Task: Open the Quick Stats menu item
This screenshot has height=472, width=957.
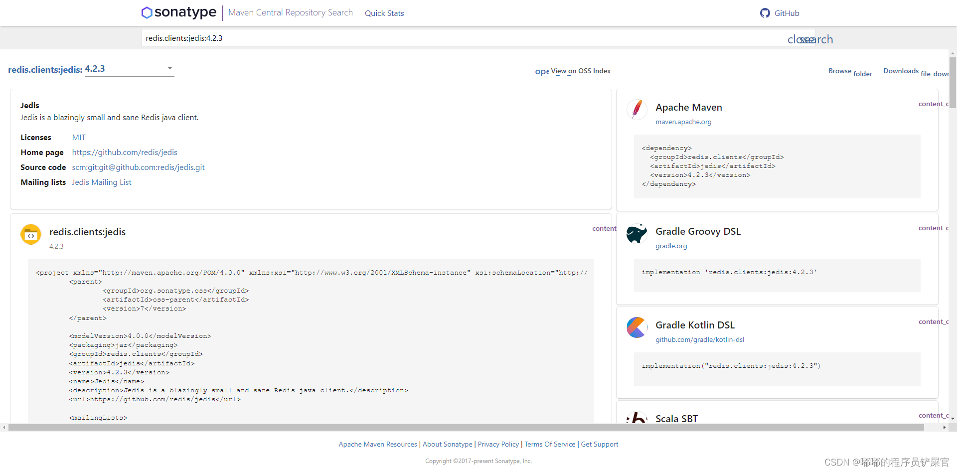Action: (x=384, y=13)
